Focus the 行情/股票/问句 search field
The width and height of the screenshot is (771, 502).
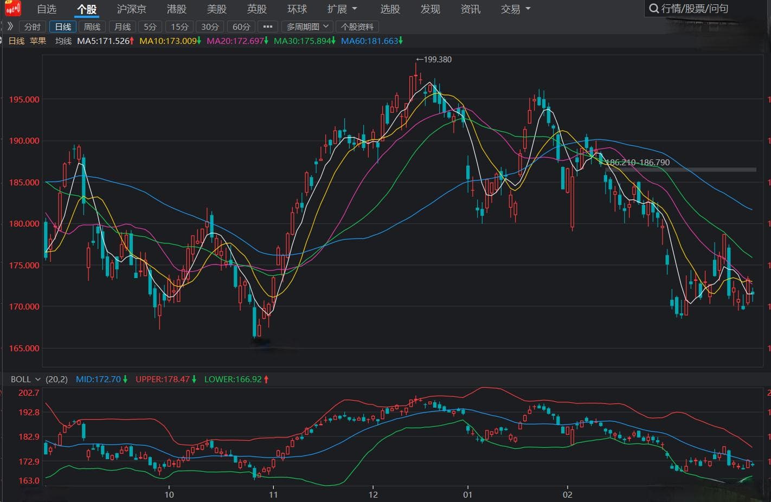[x=707, y=9]
